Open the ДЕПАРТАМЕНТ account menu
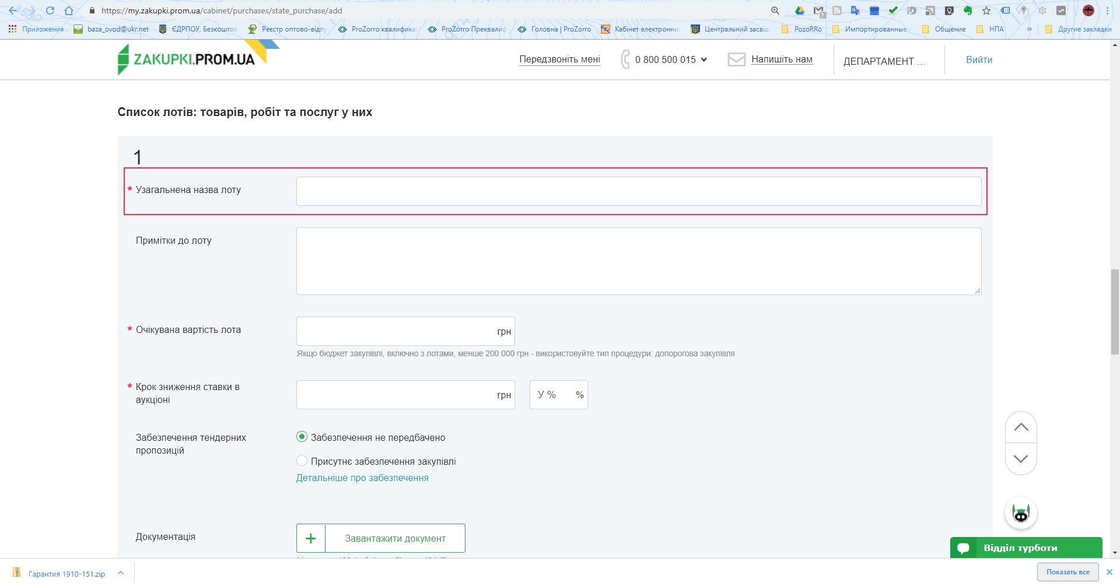 point(884,61)
